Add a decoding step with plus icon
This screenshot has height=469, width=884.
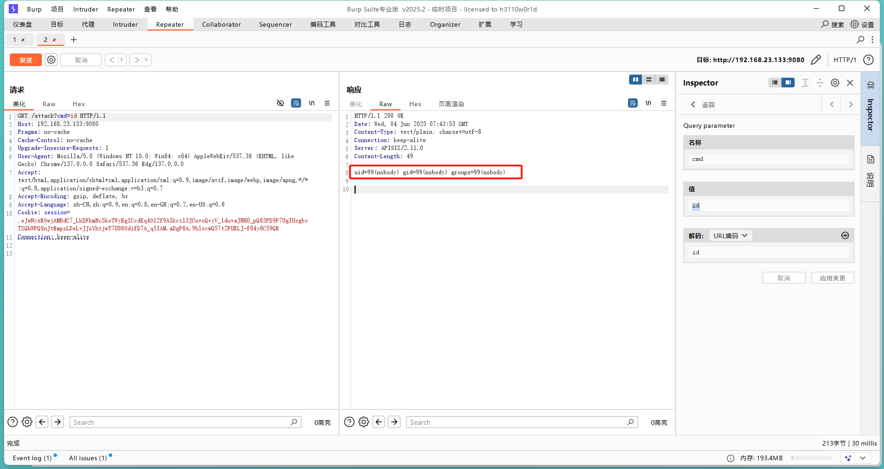pyautogui.click(x=845, y=235)
